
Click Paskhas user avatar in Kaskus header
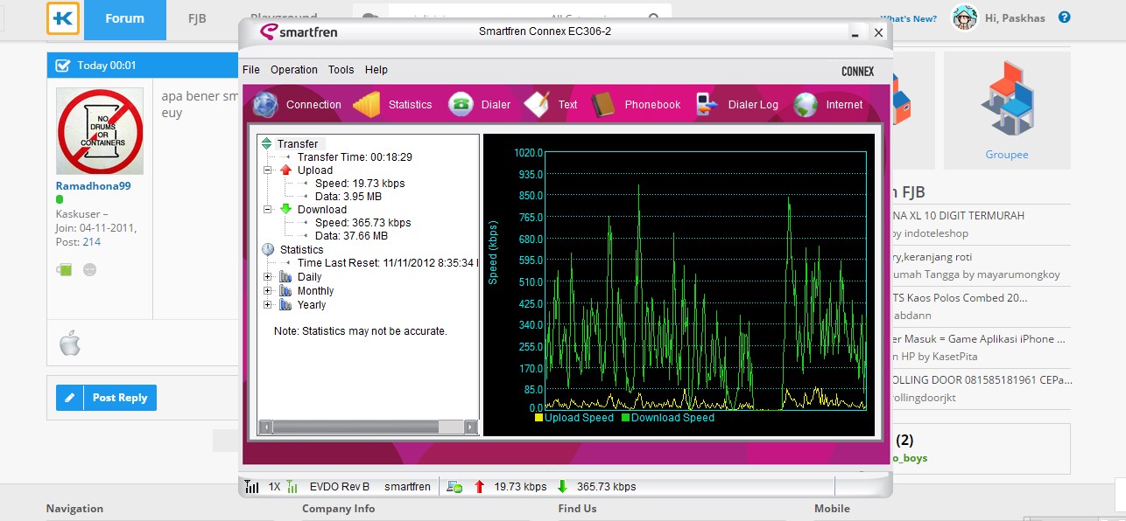click(964, 17)
